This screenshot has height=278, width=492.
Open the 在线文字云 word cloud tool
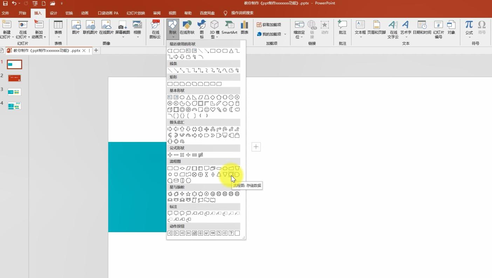coord(393,29)
